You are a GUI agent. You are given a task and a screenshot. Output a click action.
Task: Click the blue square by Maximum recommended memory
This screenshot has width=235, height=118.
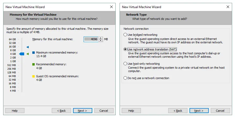pyautogui.click(x=33, y=53)
